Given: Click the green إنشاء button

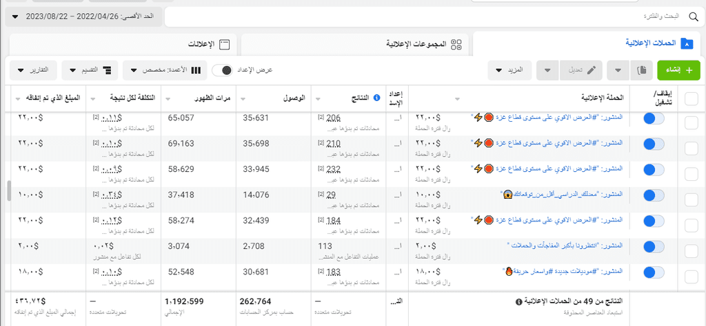Looking at the screenshot, I should pos(678,71).
